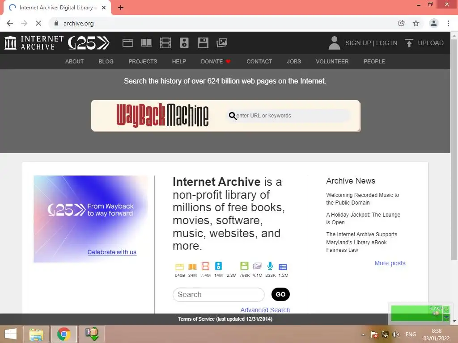
Task: Open a new Chrome tab
Action: [x=121, y=8]
